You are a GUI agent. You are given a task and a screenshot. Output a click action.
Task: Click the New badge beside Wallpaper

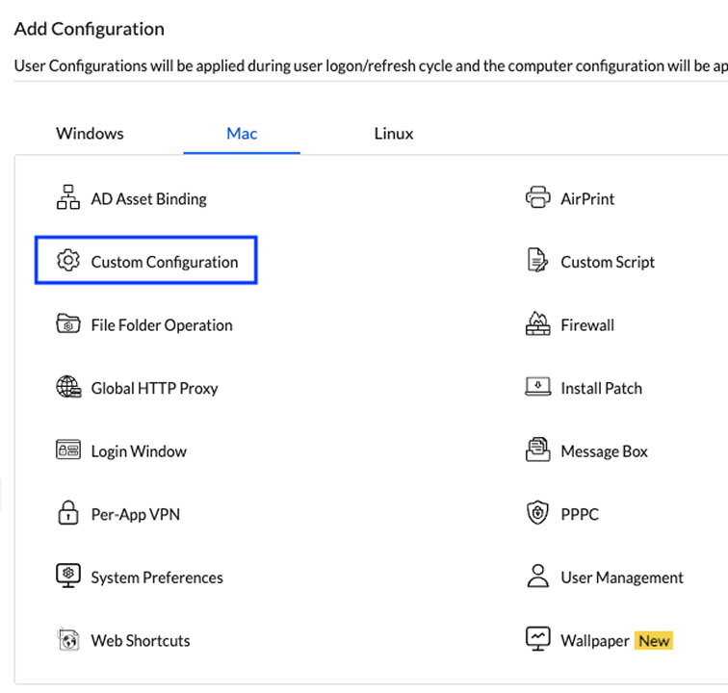(654, 640)
